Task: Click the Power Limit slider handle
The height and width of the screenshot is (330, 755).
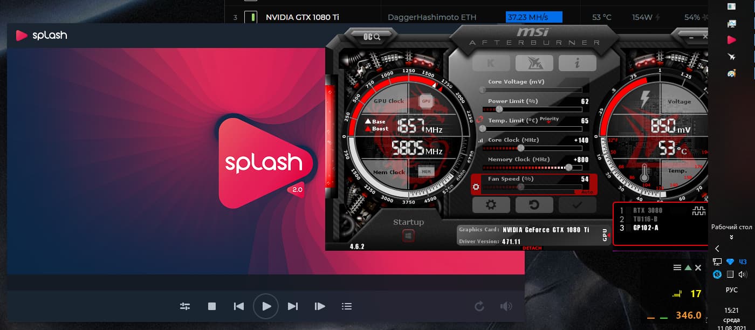Action: 499,109
